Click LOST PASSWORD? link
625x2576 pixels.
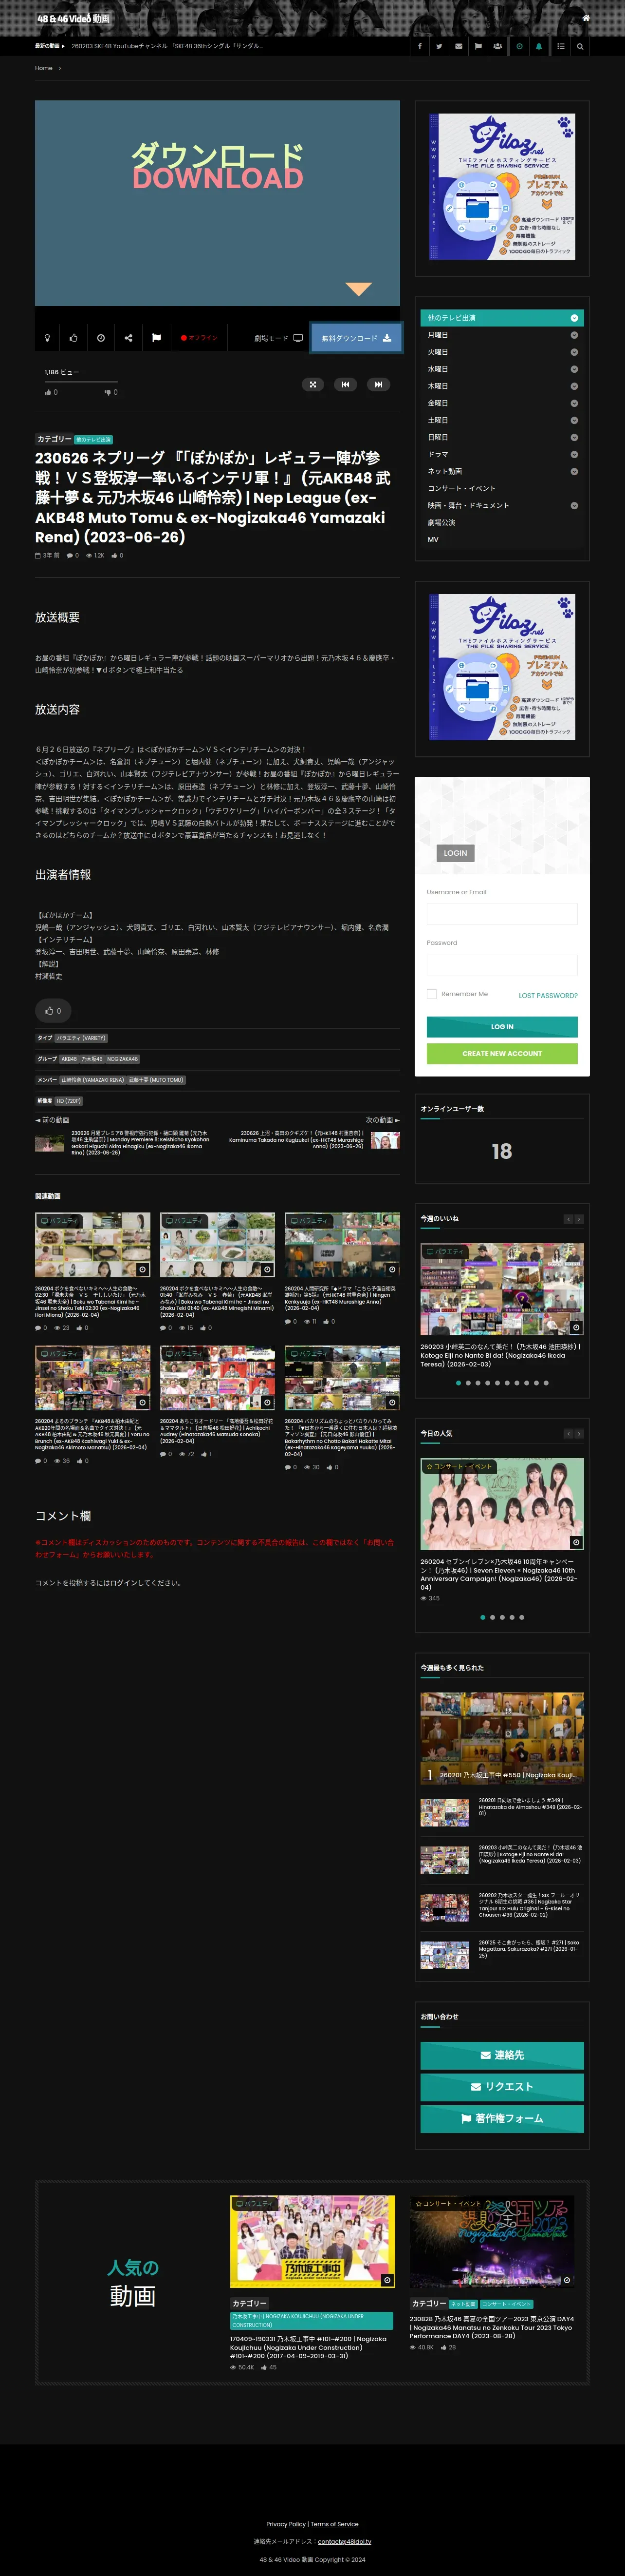pos(548,995)
